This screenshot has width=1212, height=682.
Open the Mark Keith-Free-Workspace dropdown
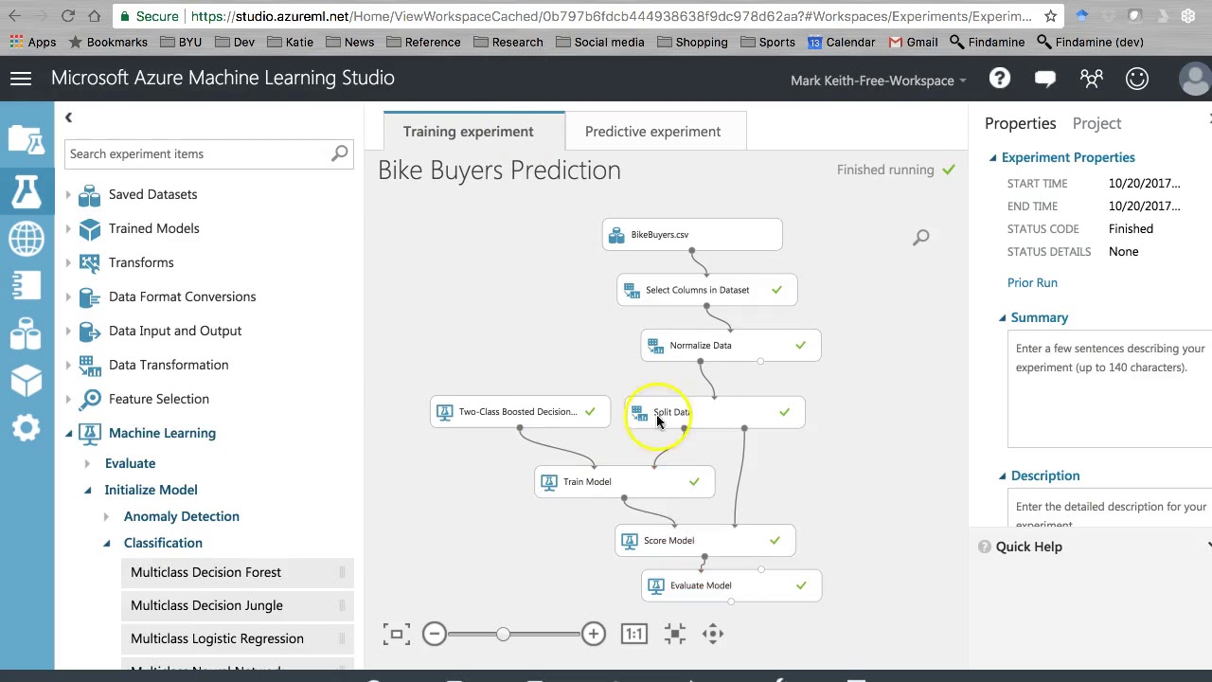point(878,81)
